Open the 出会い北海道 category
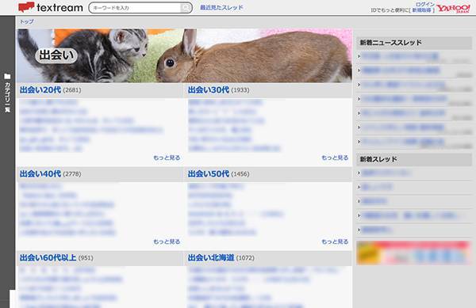The image size is (476, 308). [x=211, y=257]
